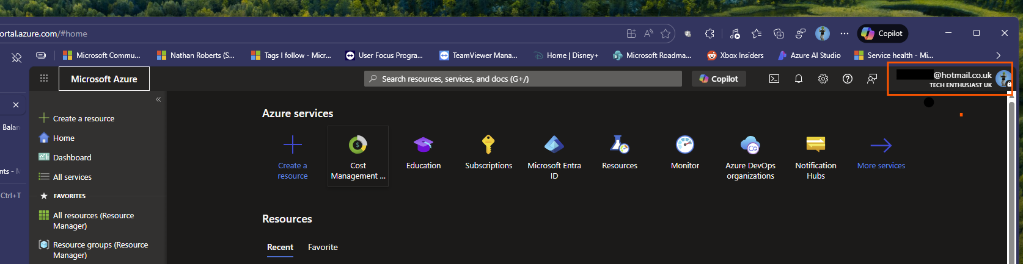Open User Focus Progra... bookmark
This screenshot has height=264, width=1023.
tap(384, 55)
